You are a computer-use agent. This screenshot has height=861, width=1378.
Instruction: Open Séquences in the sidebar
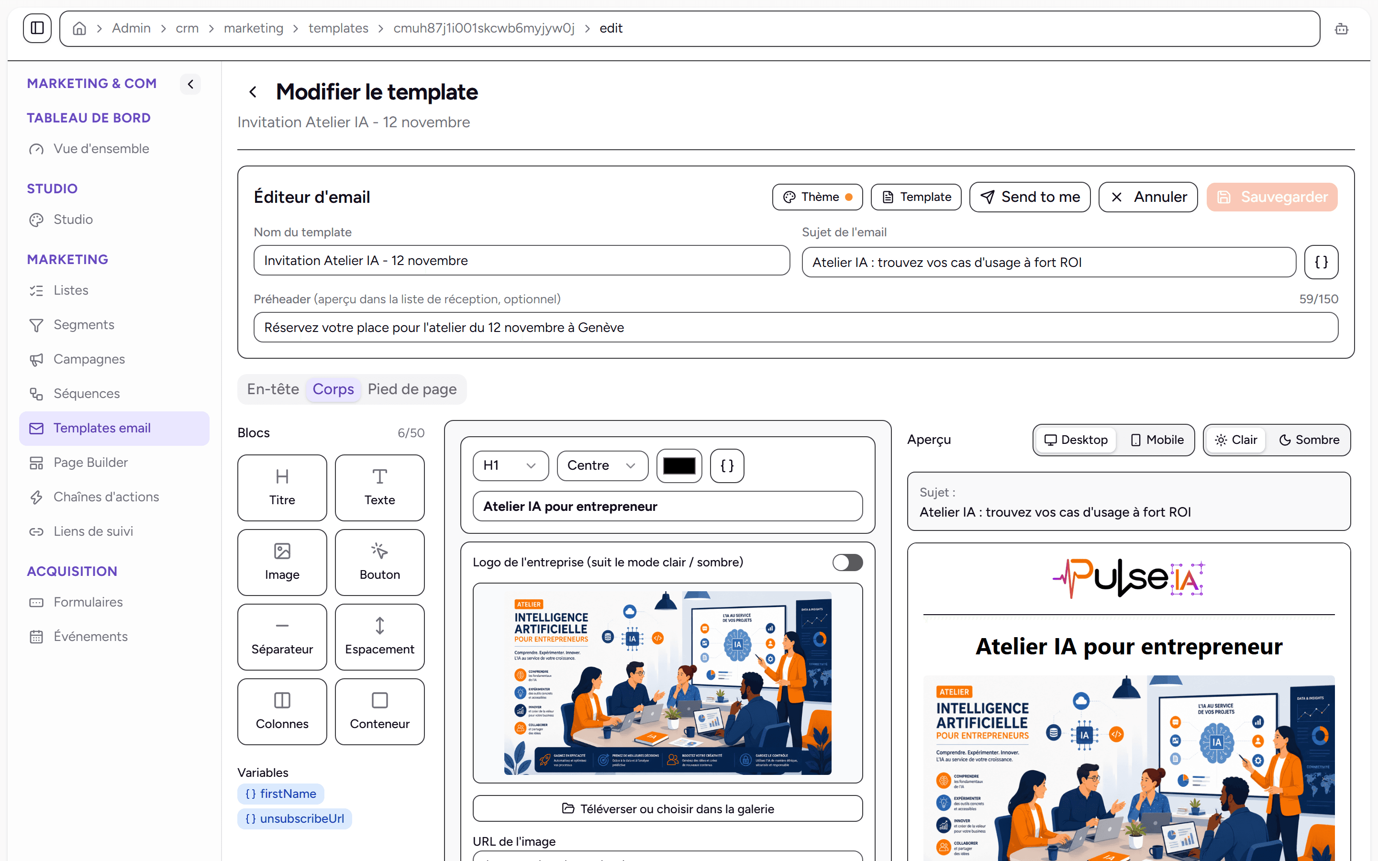tap(114, 394)
